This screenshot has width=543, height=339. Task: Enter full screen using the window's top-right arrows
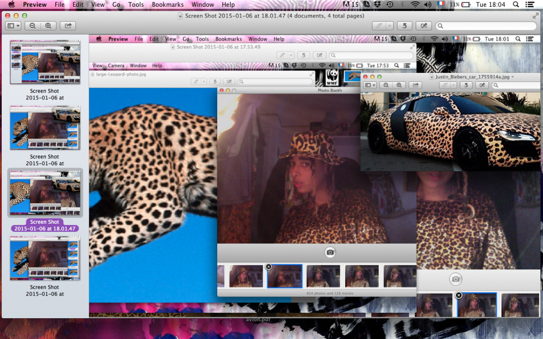(536, 15)
